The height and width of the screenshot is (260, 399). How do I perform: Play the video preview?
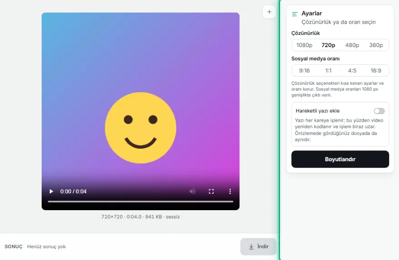pos(51,192)
